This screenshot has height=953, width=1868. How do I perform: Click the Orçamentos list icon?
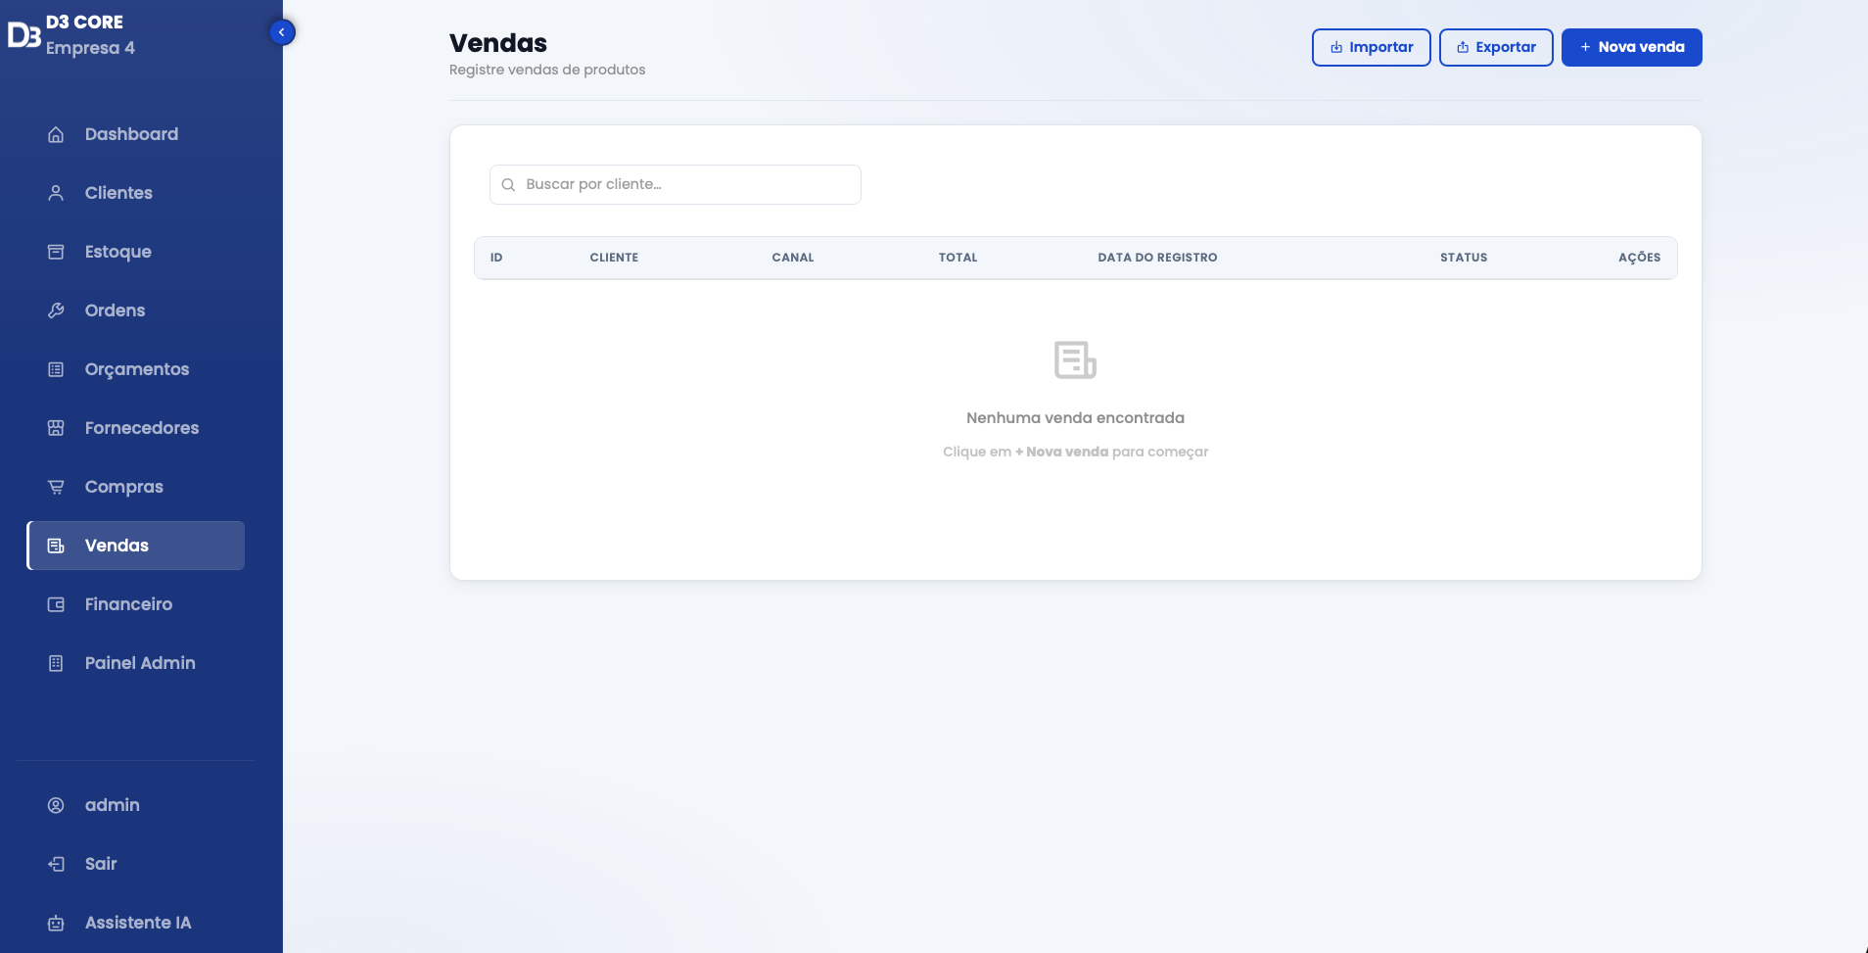point(56,369)
